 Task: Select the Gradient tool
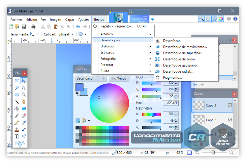(x=24, y=109)
